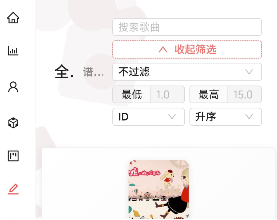Click the 最低 label box

pos(132,94)
